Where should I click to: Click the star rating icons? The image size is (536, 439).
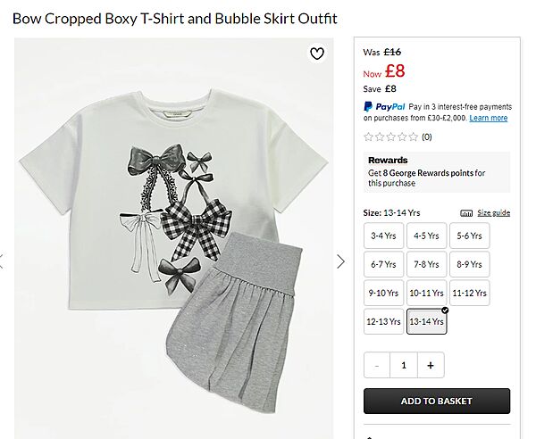390,137
